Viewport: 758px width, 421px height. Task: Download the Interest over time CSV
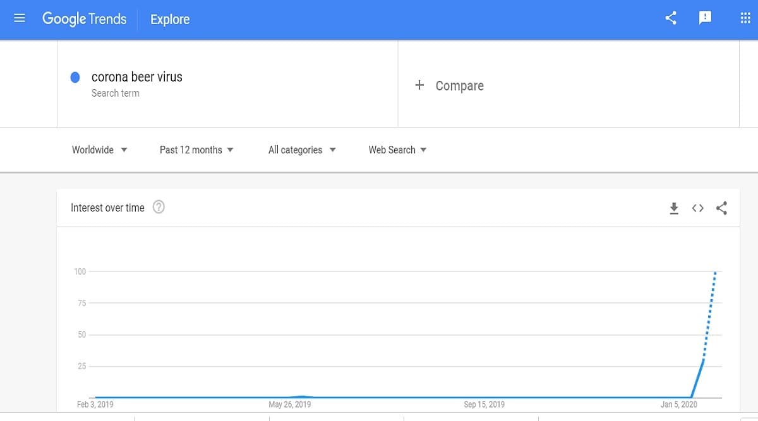(x=674, y=208)
